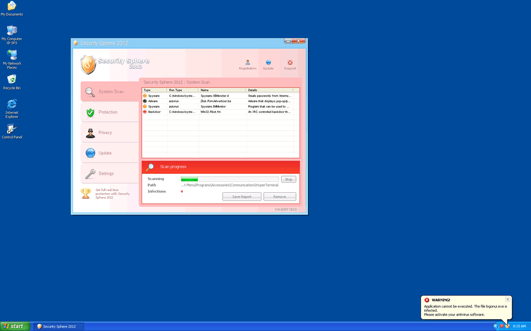531x331 pixels.
Task: Close the WARNING balloon notification
Action: pyautogui.click(x=508, y=299)
